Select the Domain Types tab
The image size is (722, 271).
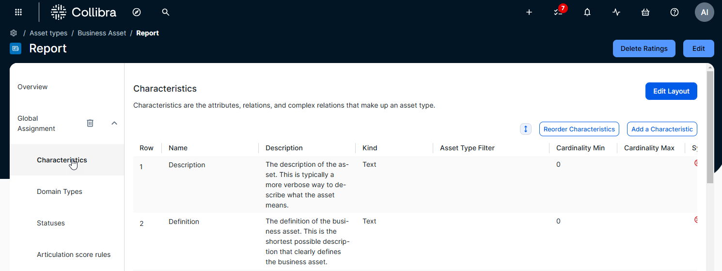(60, 191)
